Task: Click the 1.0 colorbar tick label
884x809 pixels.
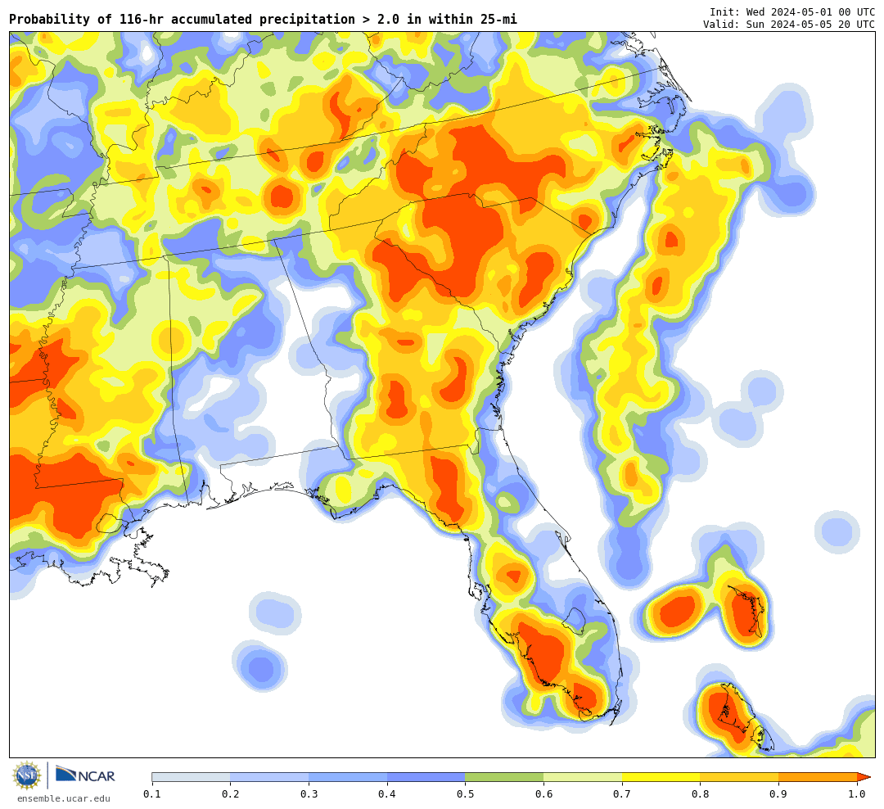Action: point(857,794)
